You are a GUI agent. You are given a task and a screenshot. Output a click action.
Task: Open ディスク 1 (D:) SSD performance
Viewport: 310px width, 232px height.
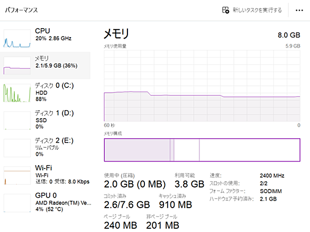pos(45,120)
